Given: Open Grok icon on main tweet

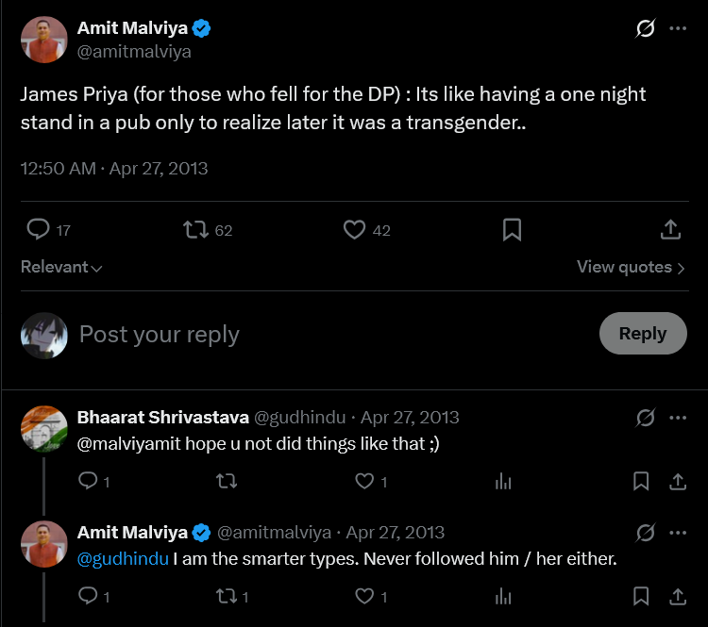Looking at the screenshot, I should [x=646, y=28].
